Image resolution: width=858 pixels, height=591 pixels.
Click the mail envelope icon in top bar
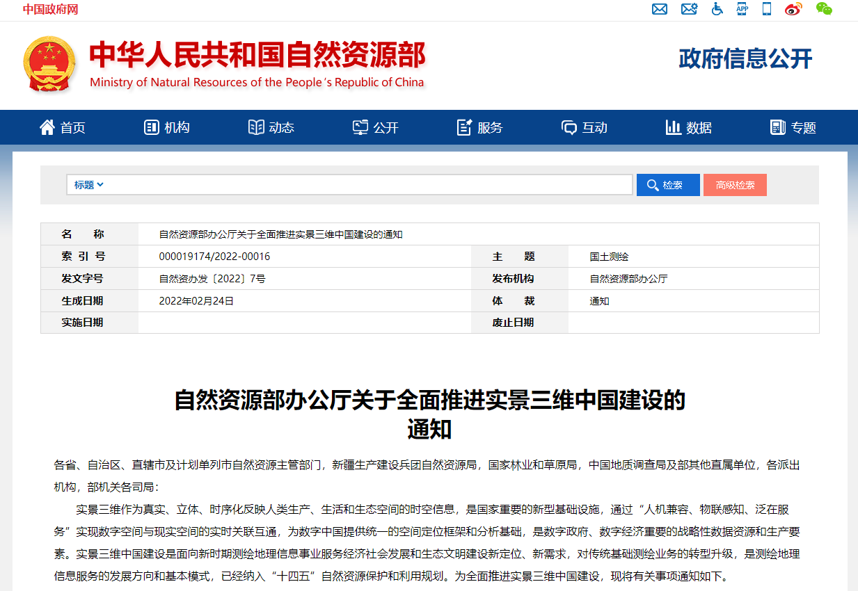click(x=659, y=9)
